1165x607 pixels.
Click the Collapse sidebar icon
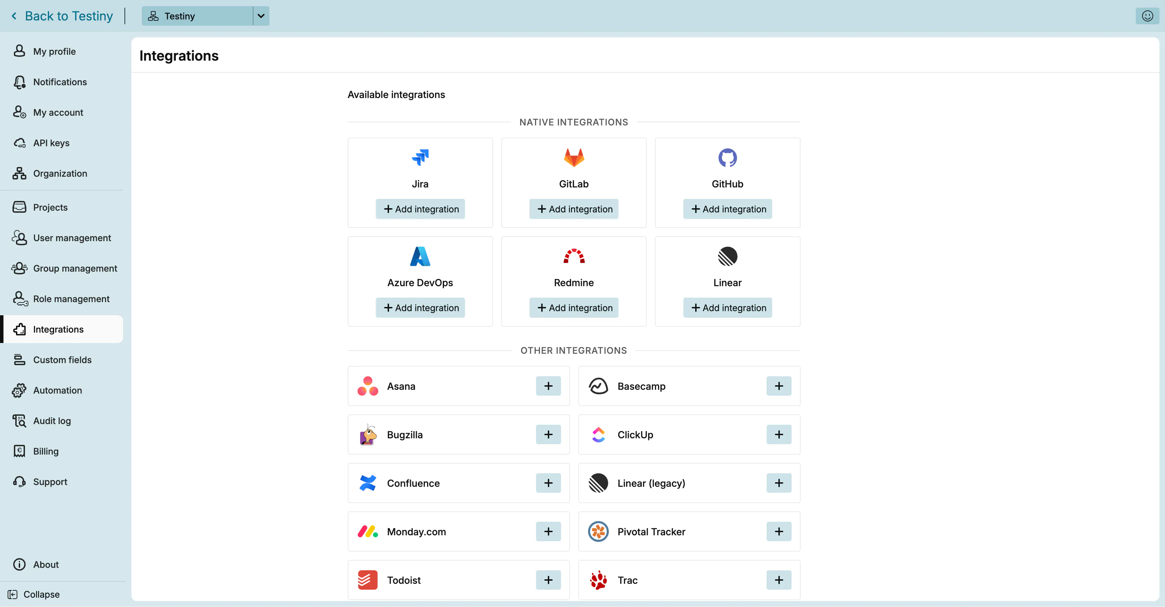coord(13,594)
